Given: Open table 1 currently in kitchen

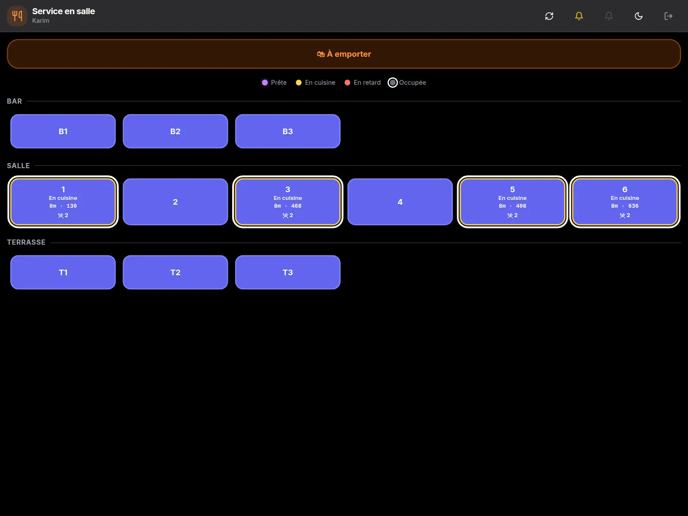Looking at the screenshot, I should tap(63, 202).
